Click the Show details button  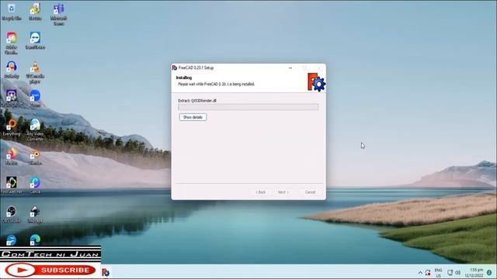(x=193, y=117)
